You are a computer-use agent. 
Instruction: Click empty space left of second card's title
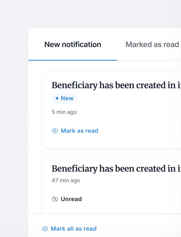coord(47,168)
